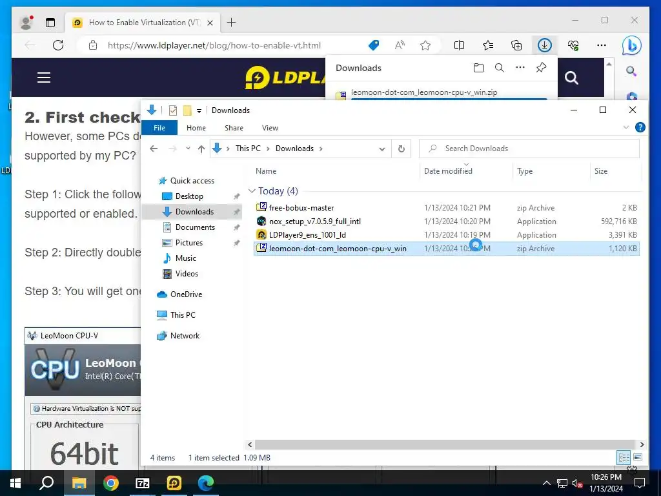The width and height of the screenshot is (661, 496).
Task: Open Edge Favorites list
Action: pos(488,45)
